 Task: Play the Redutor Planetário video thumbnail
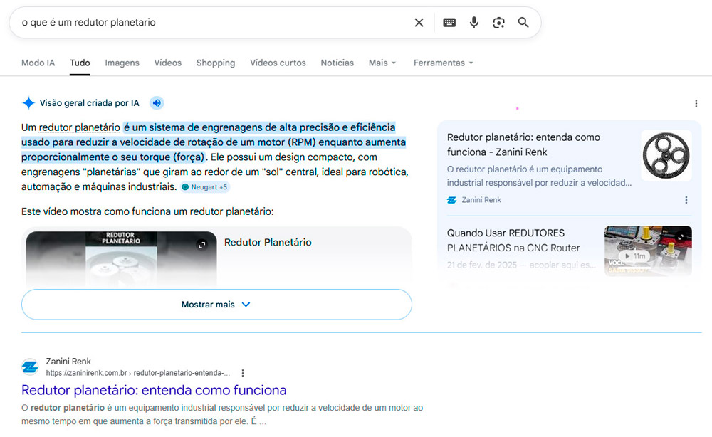121,259
